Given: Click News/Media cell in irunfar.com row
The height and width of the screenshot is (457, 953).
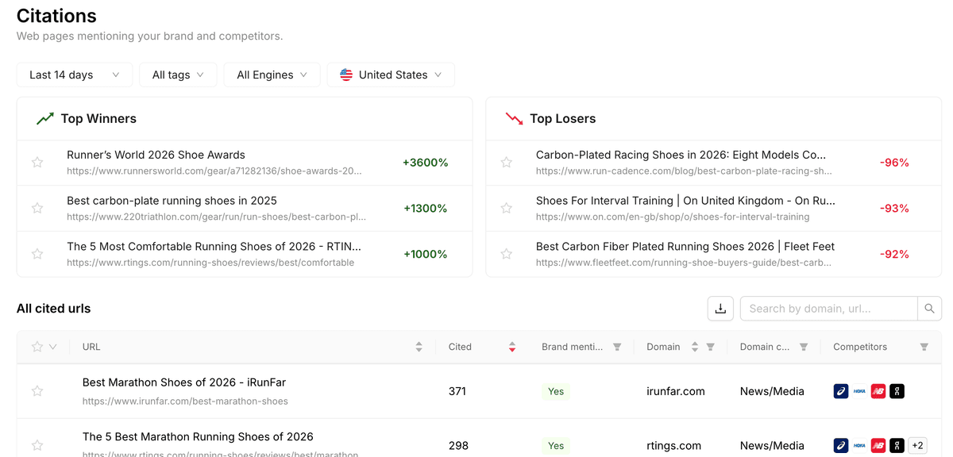Looking at the screenshot, I should (x=772, y=391).
